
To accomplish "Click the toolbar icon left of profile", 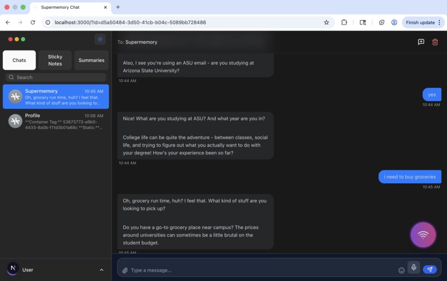I will click(x=382, y=22).
